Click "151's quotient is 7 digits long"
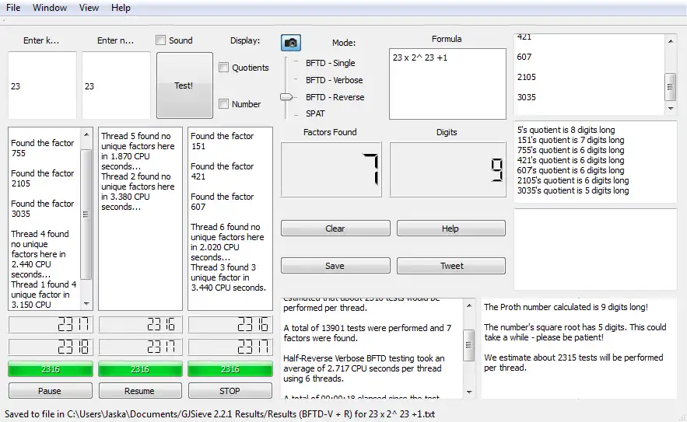687x422 pixels. (571, 140)
